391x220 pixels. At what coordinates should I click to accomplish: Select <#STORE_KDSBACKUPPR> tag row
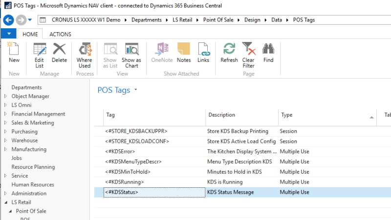(x=242, y=131)
